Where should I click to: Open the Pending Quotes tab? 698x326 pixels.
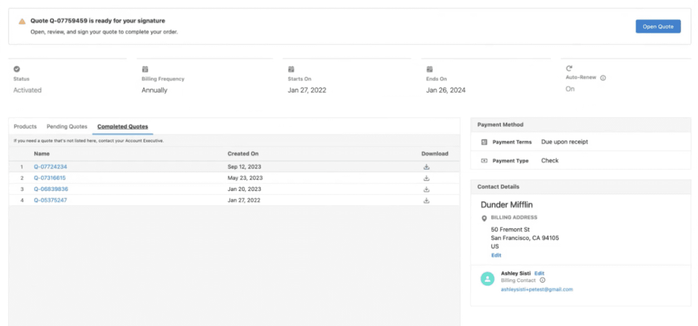(x=67, y=126)
